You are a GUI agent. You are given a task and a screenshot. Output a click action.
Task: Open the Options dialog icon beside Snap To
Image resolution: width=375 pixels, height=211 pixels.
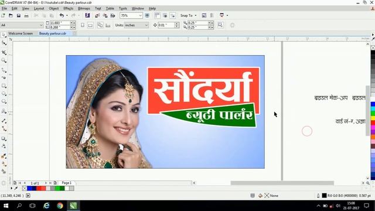tap(204, 16)
